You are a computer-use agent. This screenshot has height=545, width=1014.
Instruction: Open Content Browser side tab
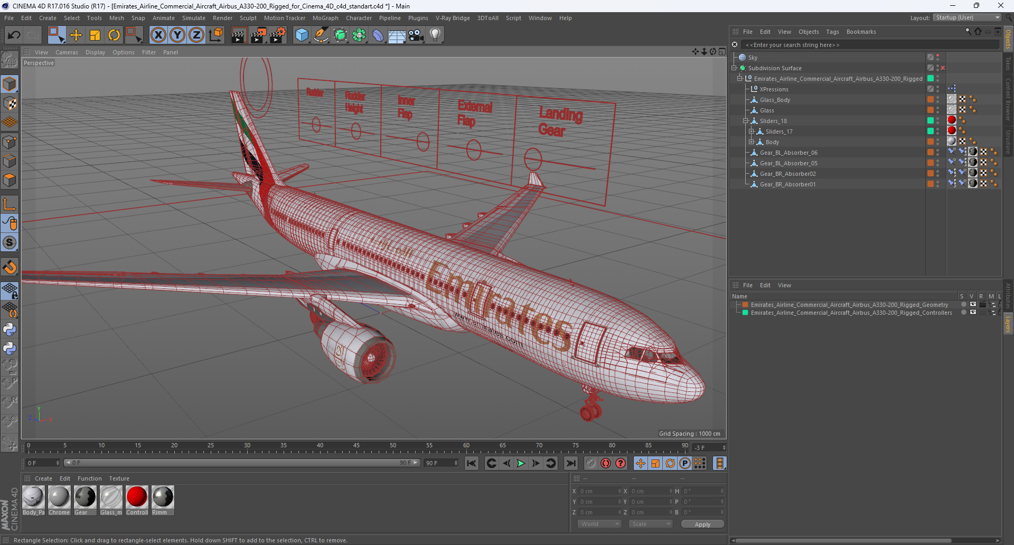coord(1008,99)
